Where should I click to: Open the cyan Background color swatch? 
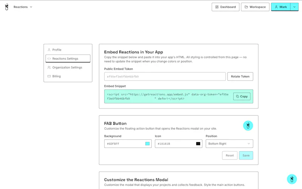click(x=147, y=144)
